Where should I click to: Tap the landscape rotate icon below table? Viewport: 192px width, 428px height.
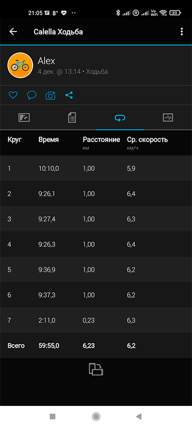96,369
